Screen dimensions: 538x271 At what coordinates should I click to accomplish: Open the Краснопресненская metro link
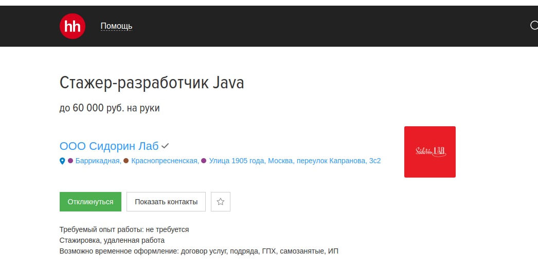pos(165,161)
